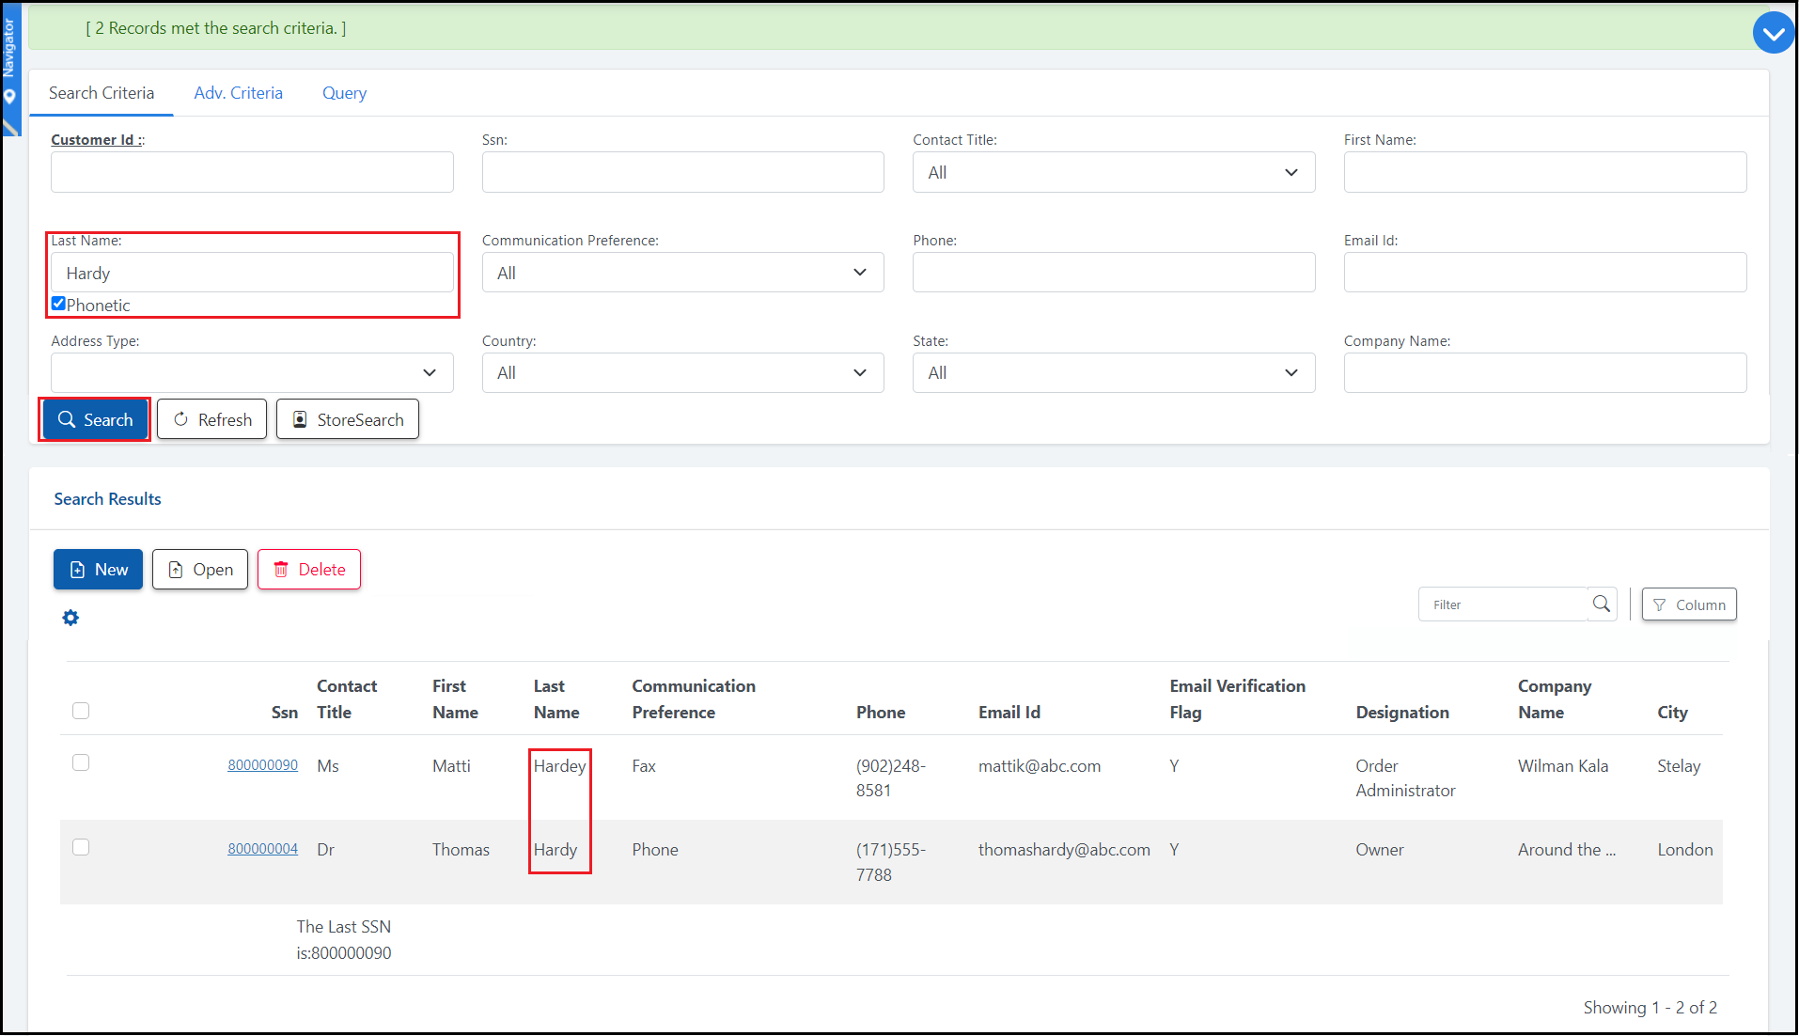Click the results Filter text box
The height and width of the screenshot is (1036, 1799).
(x=1504, y=604)
